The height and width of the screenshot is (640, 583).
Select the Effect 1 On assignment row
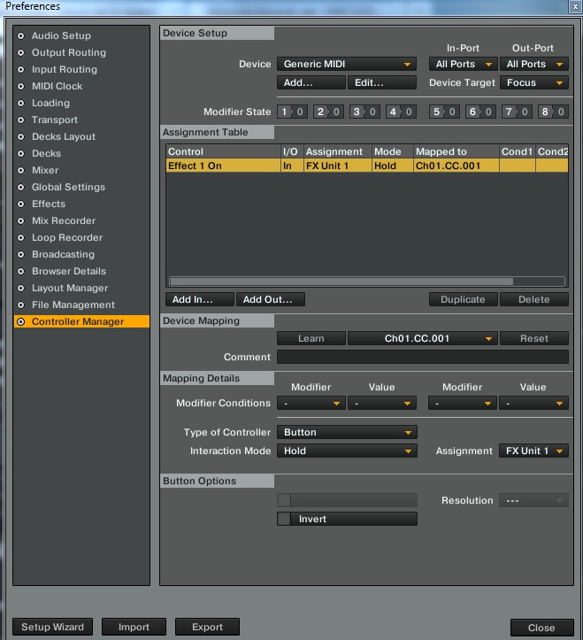(x=367, y=166)
